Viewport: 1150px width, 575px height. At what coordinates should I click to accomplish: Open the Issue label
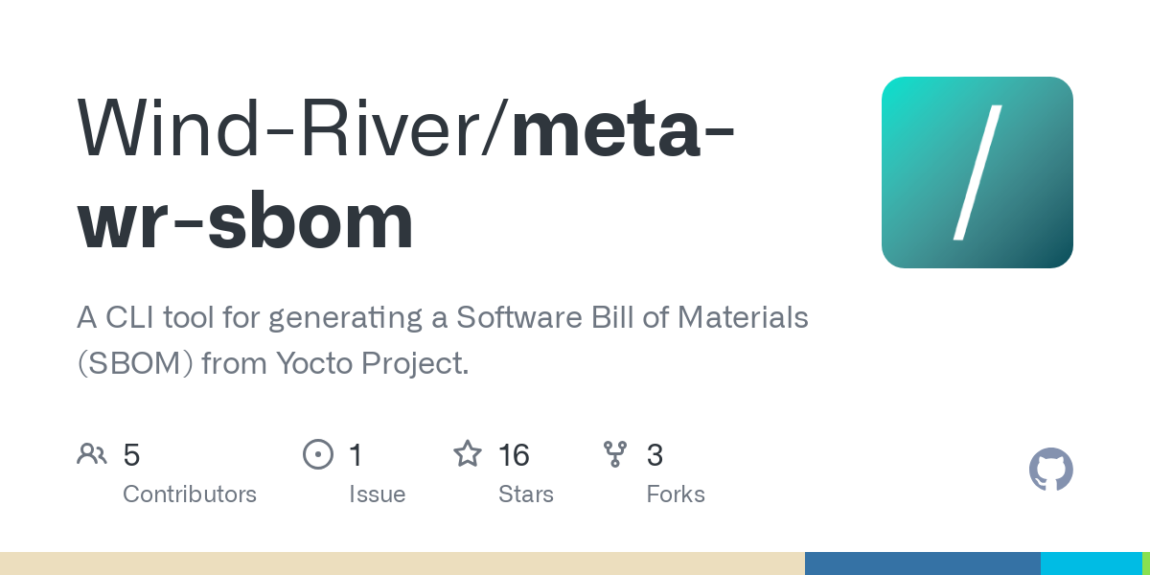point(377,494)
